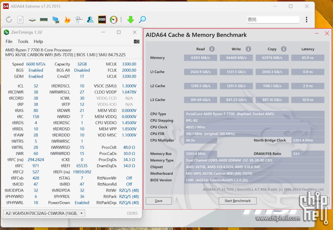Select the L3 Cache Copy value 887.16 GB/s
Image resolution: width=333 pixels, height=230 pixels.
272,100
